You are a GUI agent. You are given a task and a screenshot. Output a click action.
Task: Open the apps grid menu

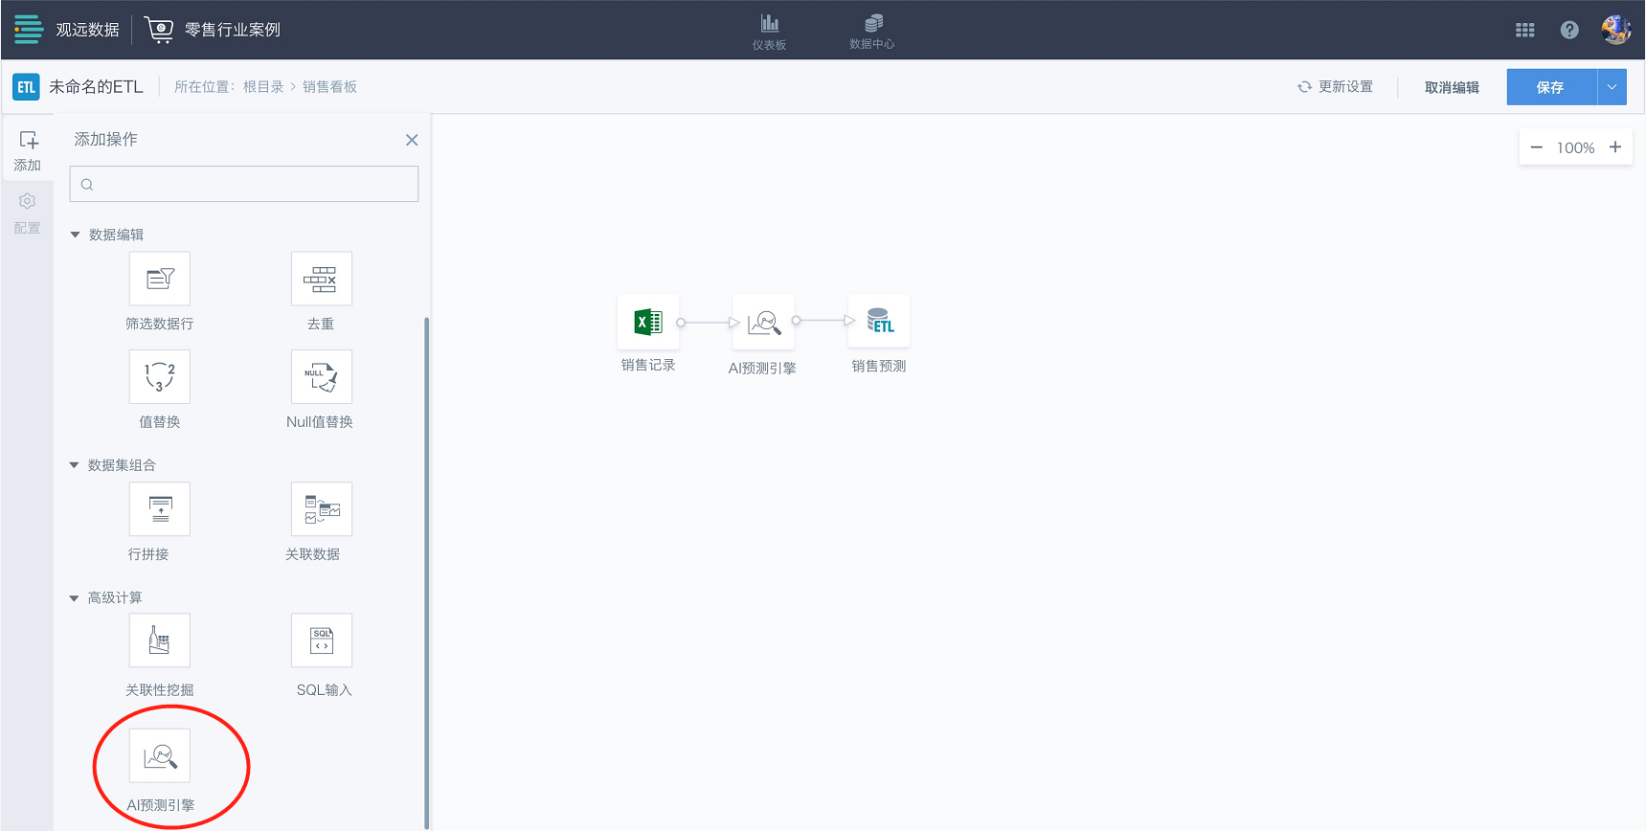pyautogui.click(x=1525, y=31)
